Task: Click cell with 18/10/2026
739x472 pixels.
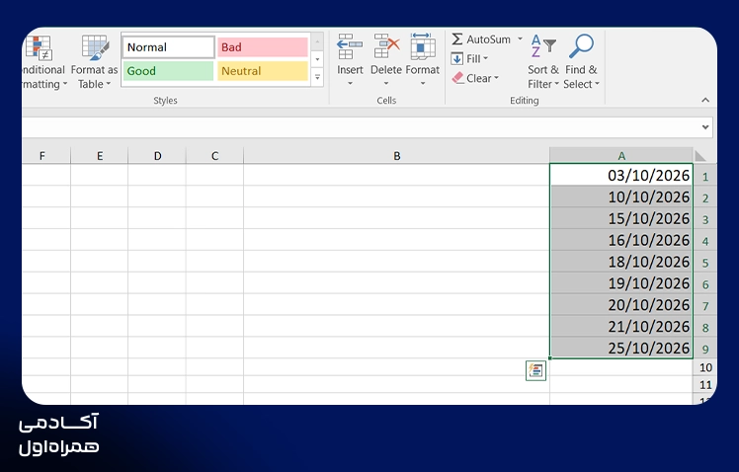Action: (621, 262)
